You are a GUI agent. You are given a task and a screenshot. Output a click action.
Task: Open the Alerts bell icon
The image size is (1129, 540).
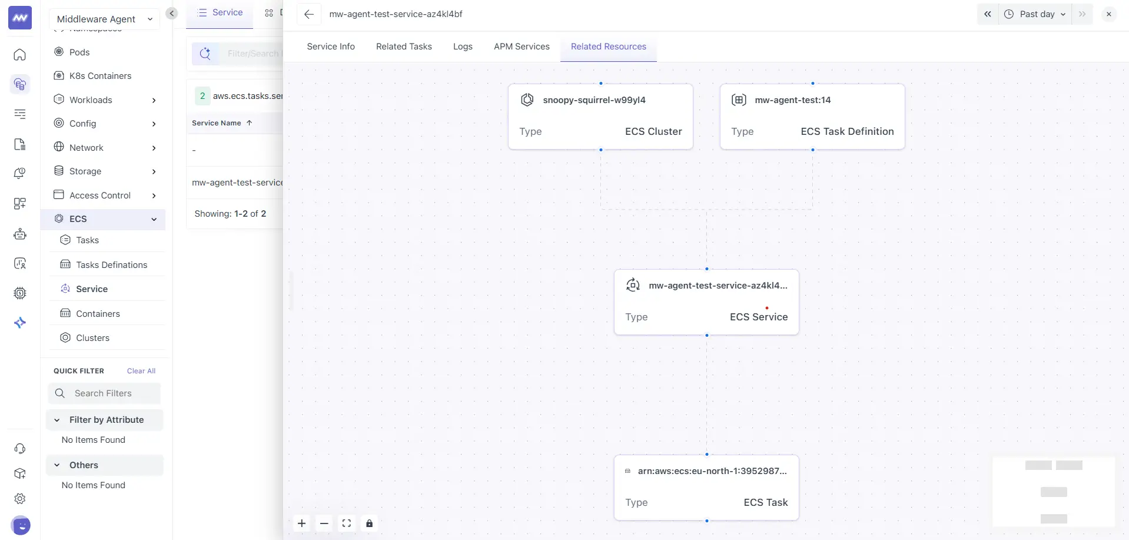pyautogui.click(x=19, y=173)
